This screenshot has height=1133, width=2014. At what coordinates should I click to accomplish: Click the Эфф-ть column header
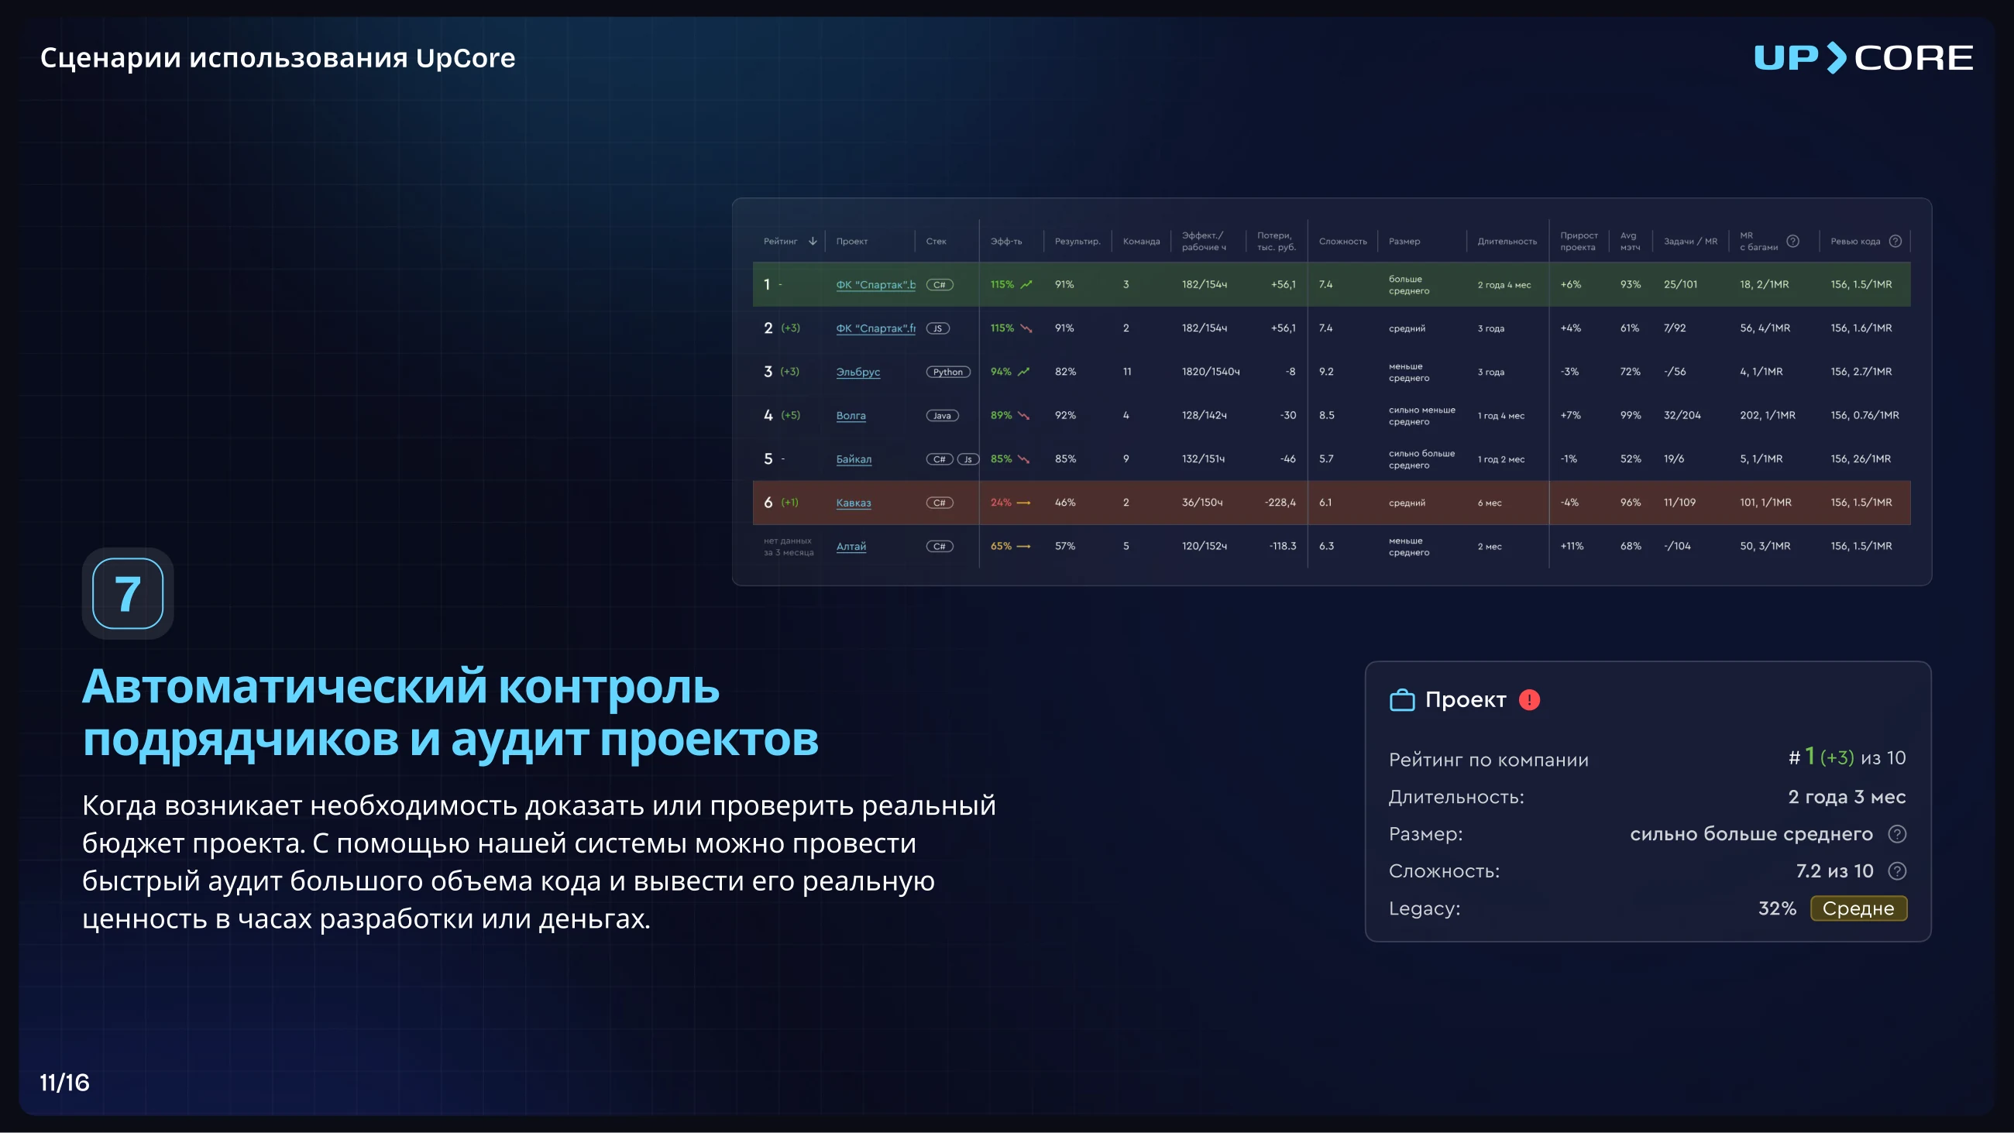pyautogui.click(x=1006, y=242)
